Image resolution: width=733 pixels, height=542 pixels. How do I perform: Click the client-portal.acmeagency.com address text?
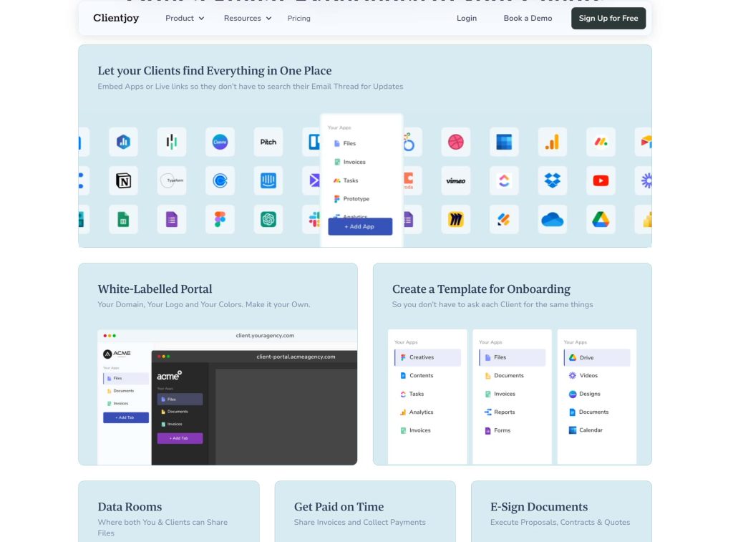tap(296, 357)
